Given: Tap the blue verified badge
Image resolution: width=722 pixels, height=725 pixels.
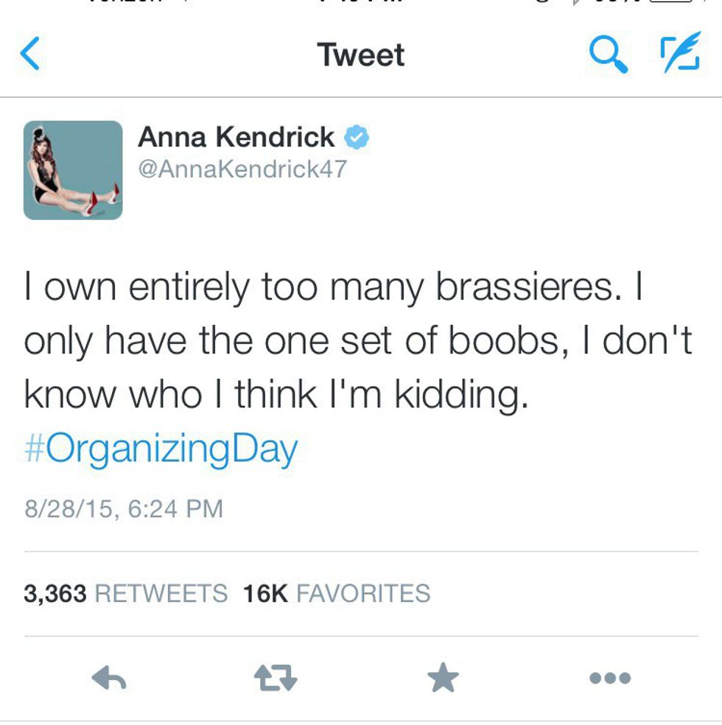Looking at the screenshot, I should (358, 138).
